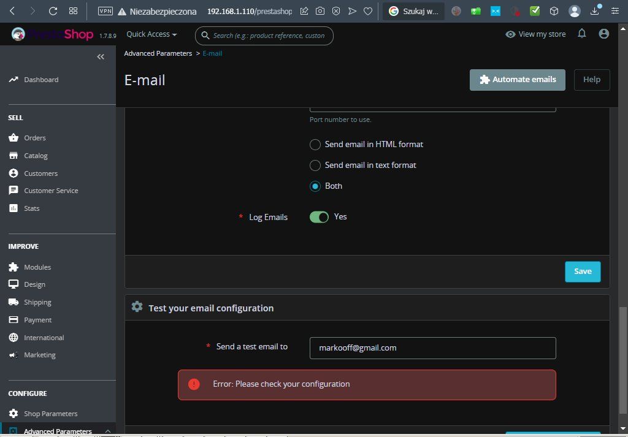Open the admin profile account icon

coord(603,34)
